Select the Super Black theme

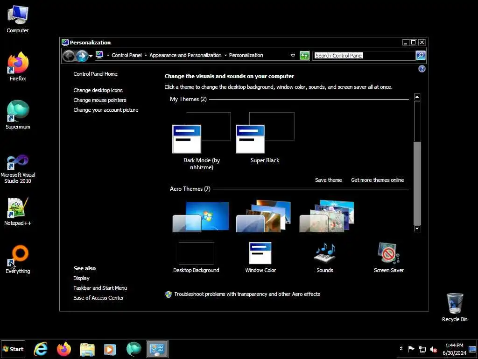pos(265,138)
